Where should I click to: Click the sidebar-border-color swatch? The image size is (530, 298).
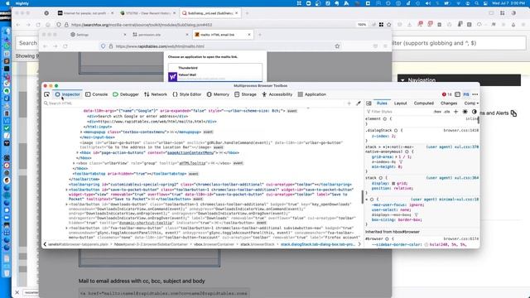[426, 245]
